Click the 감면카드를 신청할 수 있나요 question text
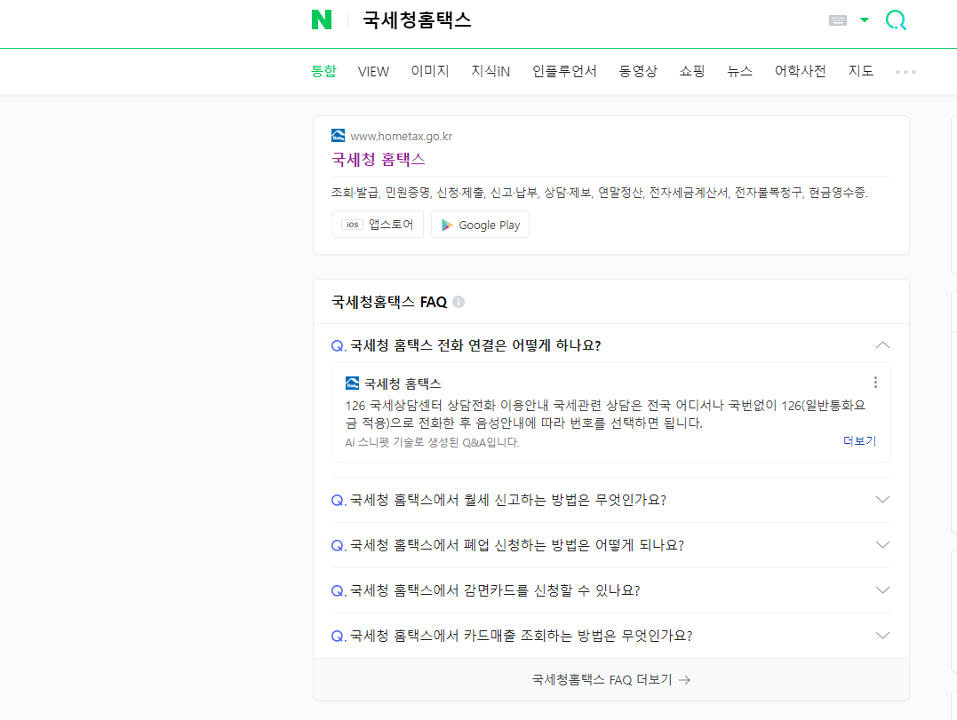 tap(495, 590)
